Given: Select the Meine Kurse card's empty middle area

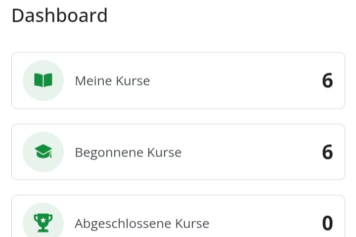Looking at the screenshot, I should click(236, 80).
